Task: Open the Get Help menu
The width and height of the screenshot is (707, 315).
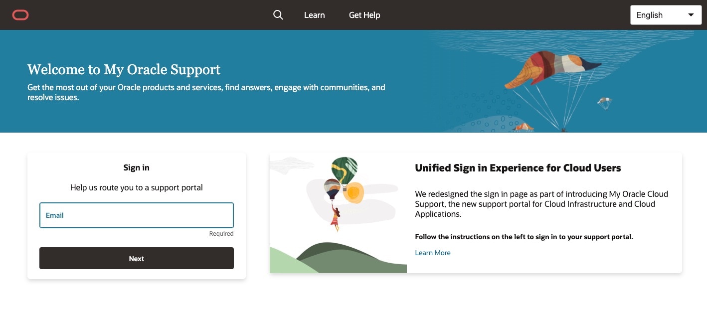Action: 364,15
